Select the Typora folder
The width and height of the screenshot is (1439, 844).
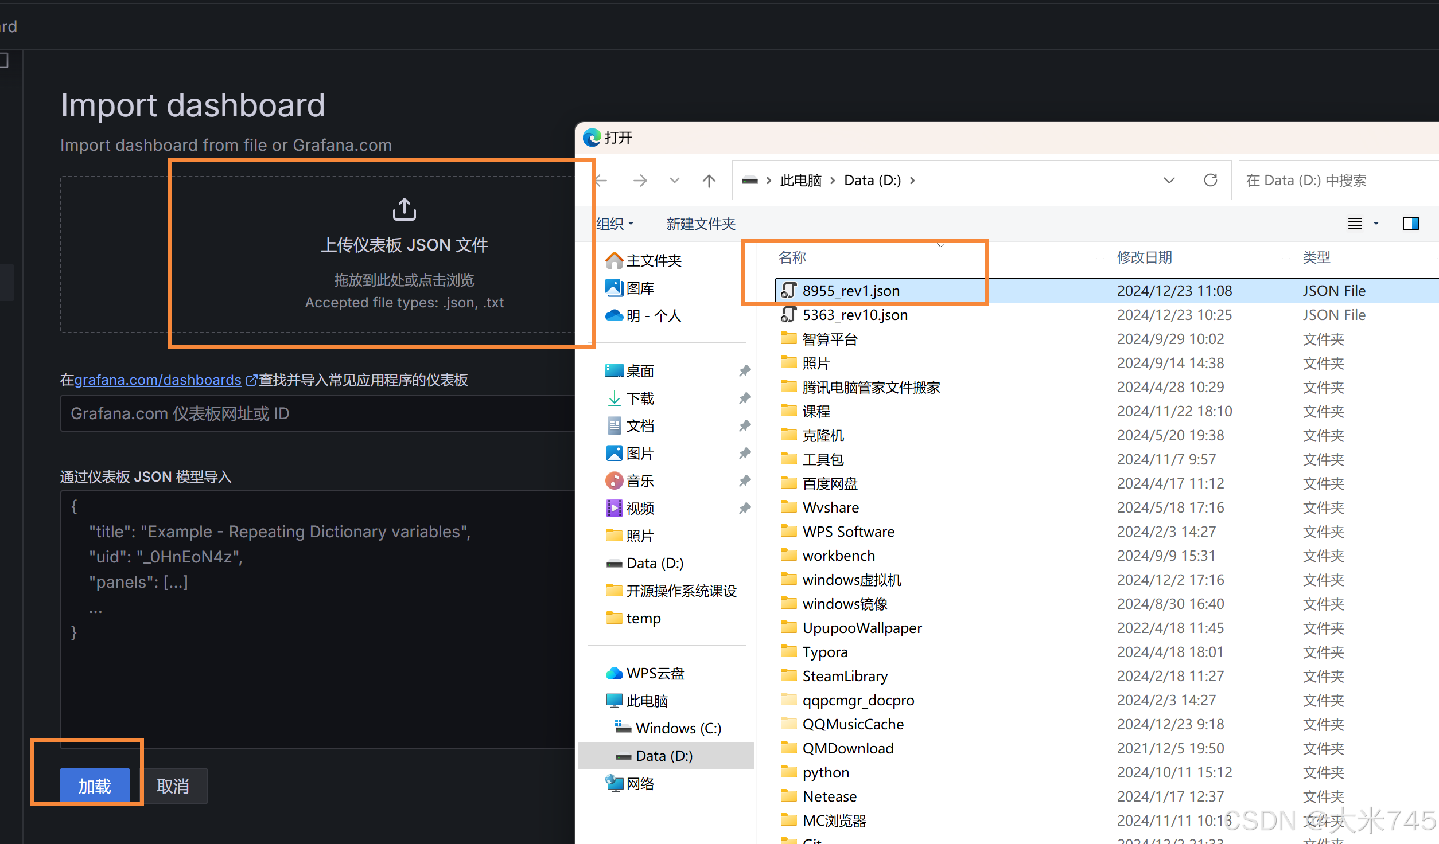[824, 652]
